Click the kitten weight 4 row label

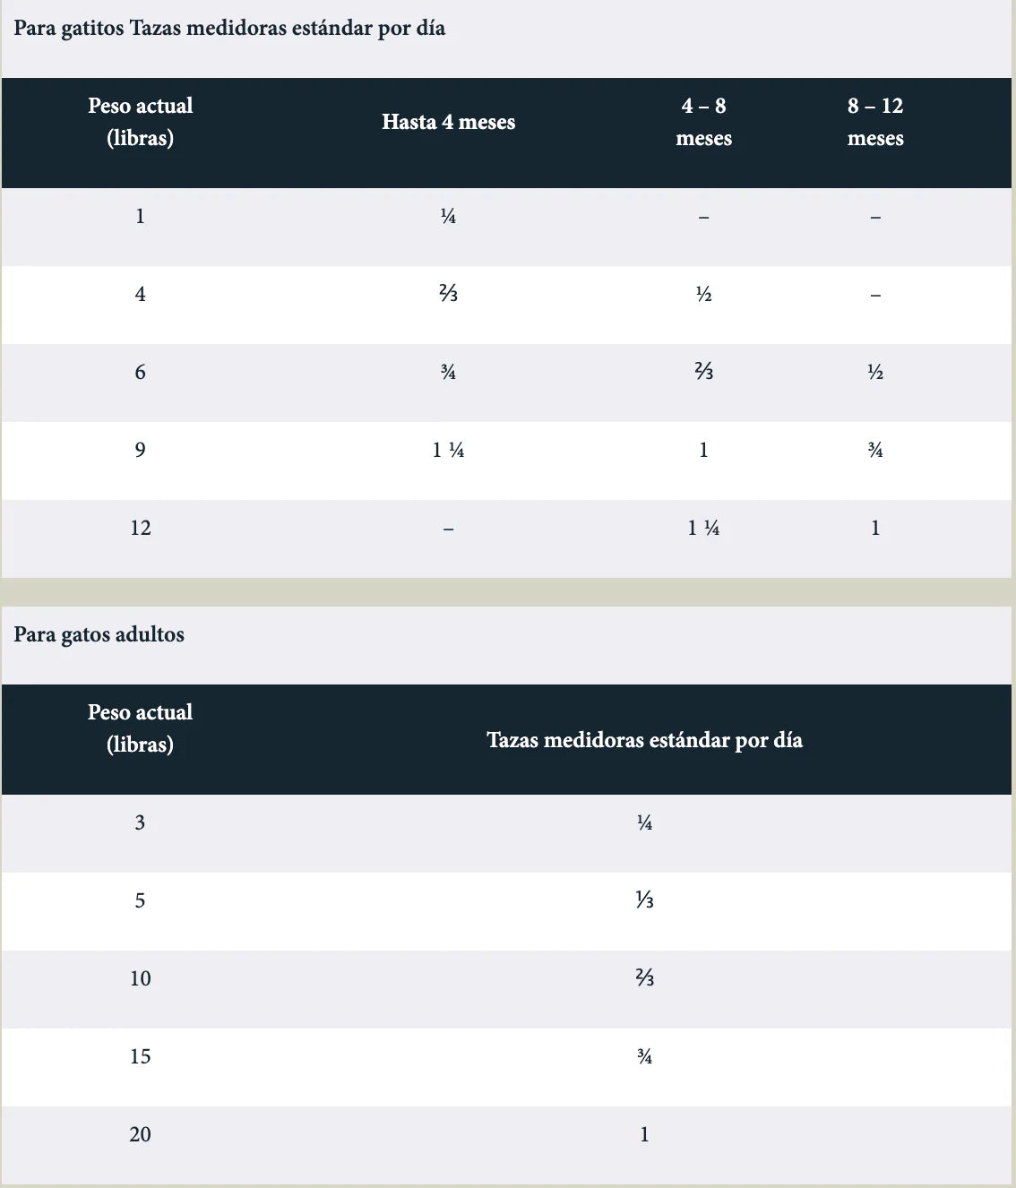141,294
